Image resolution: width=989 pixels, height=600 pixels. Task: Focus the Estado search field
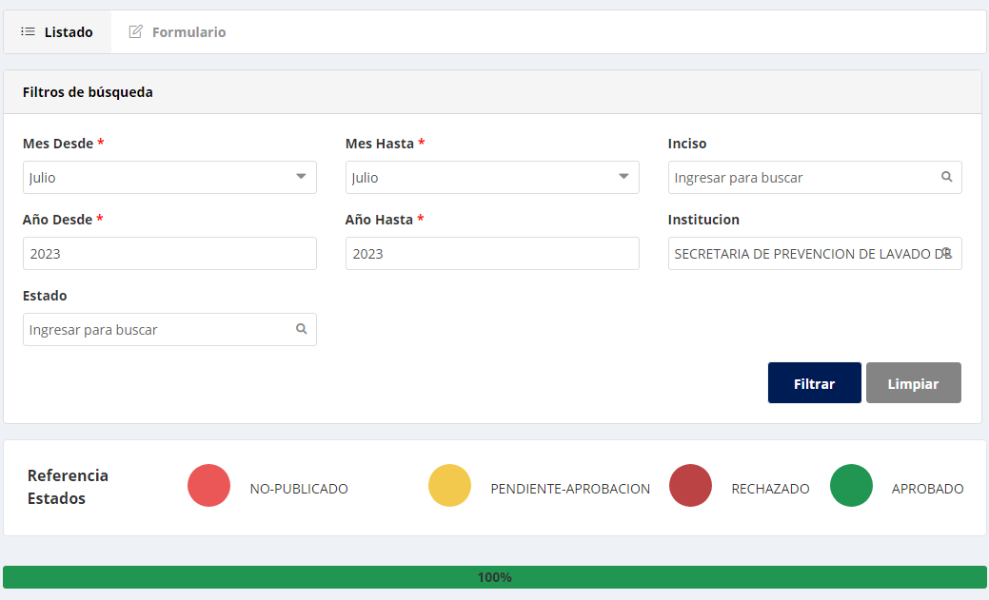169,330
